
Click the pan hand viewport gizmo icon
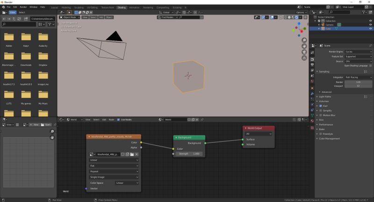pyautogui.click(x=304, y=46)
